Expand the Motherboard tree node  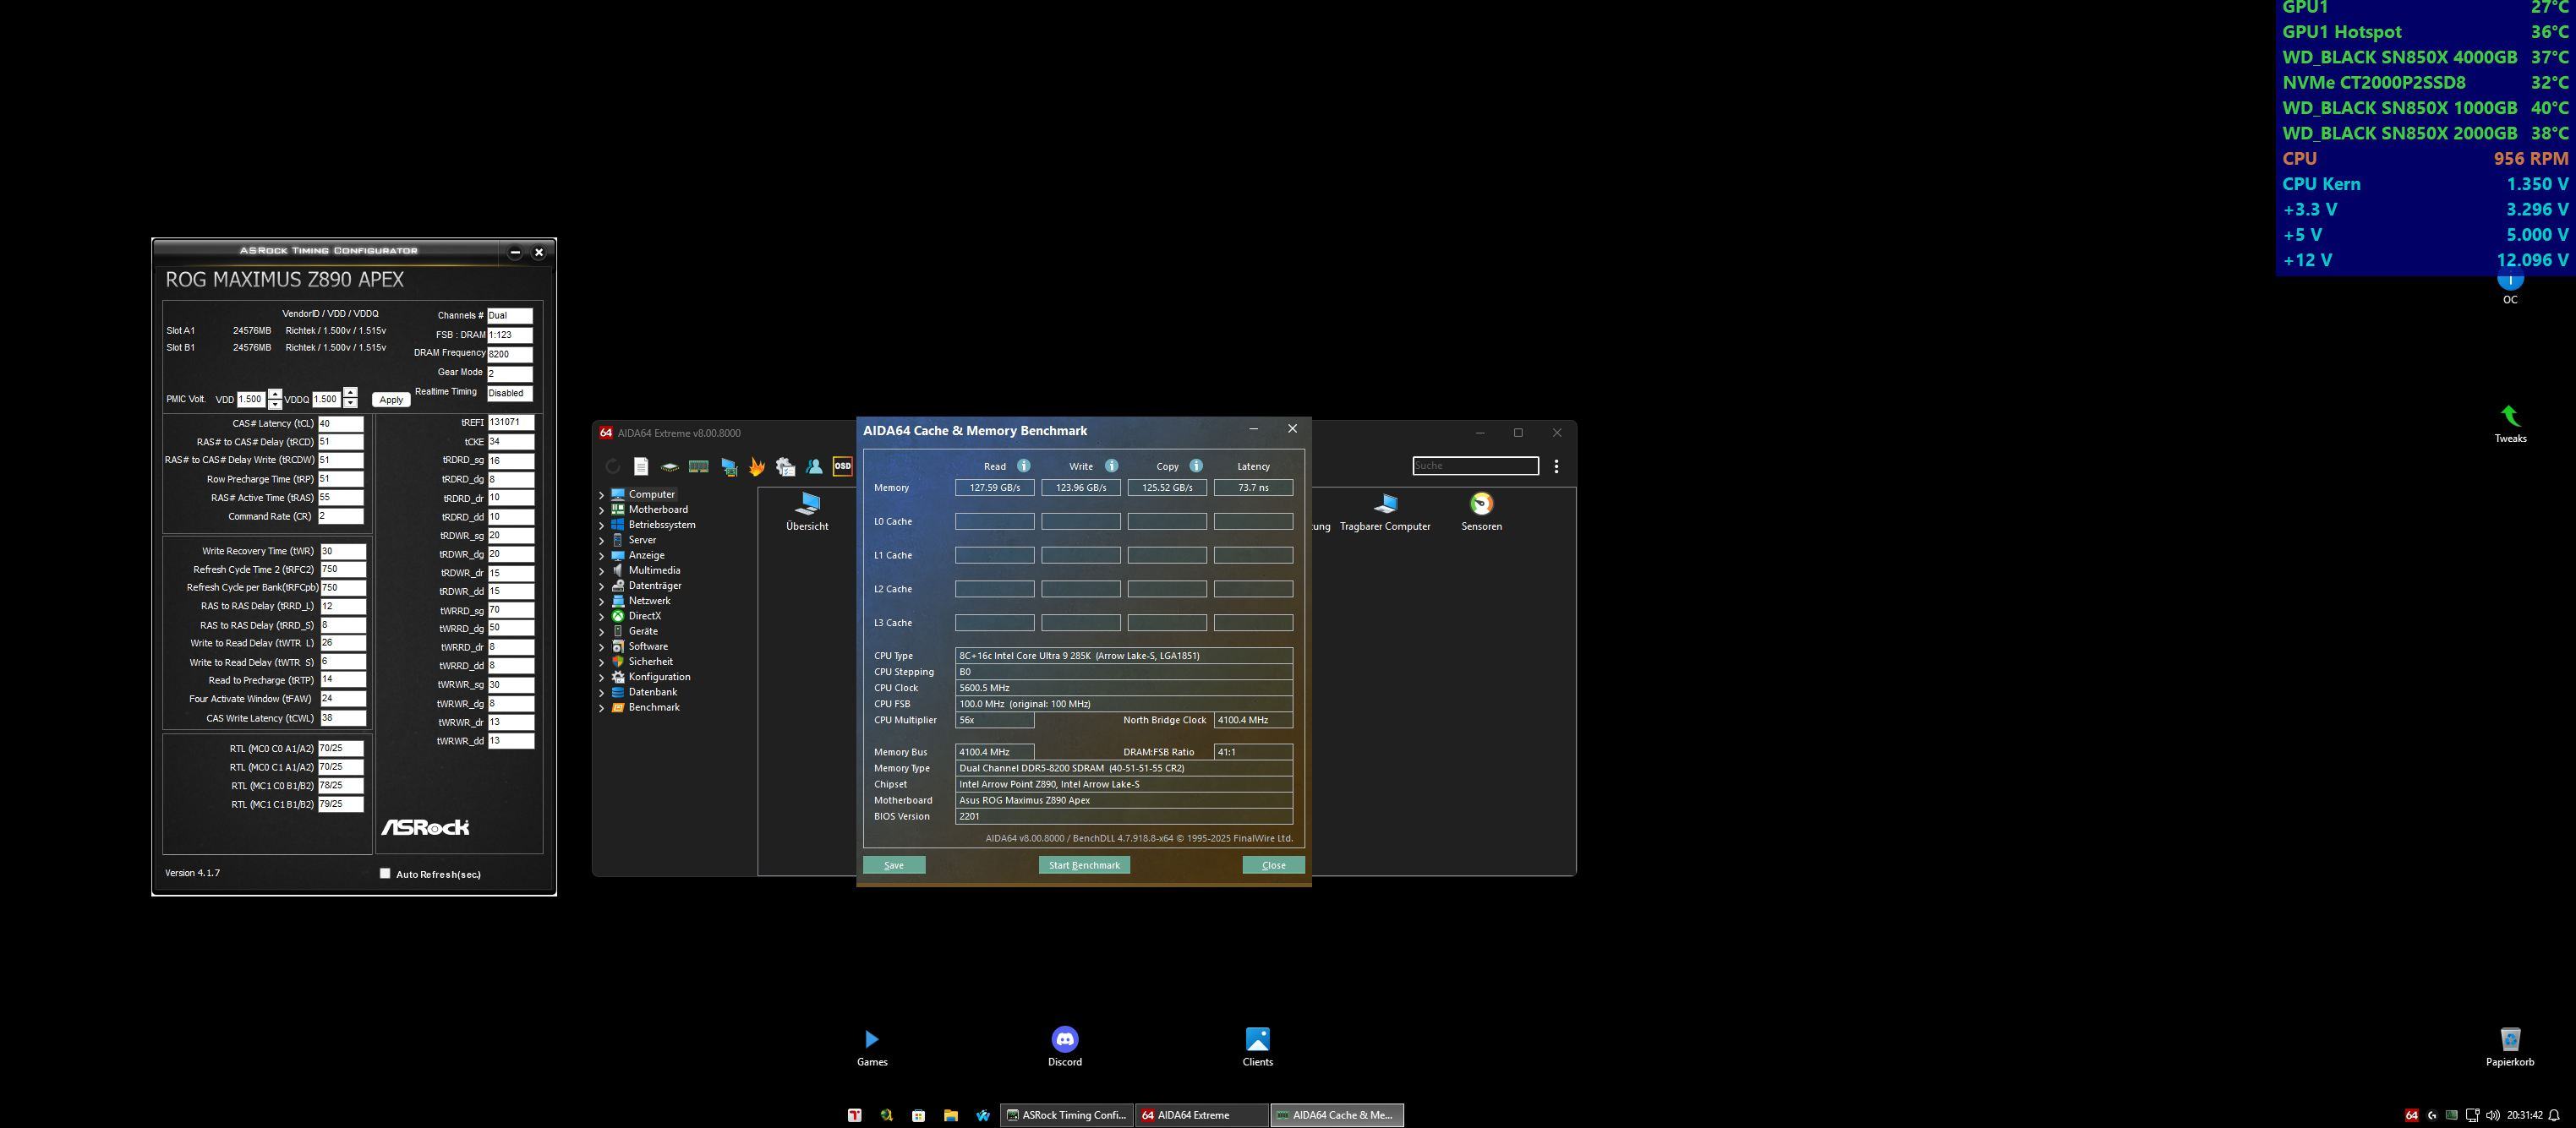tap(601, 510)
